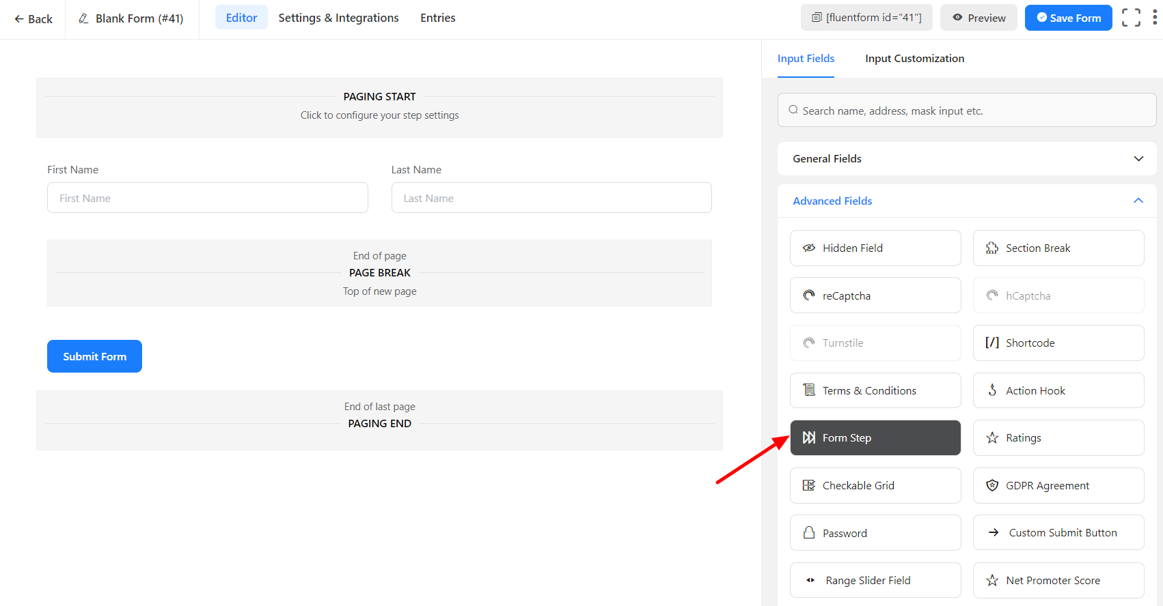This screenshot has height=606, width=1163.
Task: Insert the Action Hook field
Action: [1058, 390]
